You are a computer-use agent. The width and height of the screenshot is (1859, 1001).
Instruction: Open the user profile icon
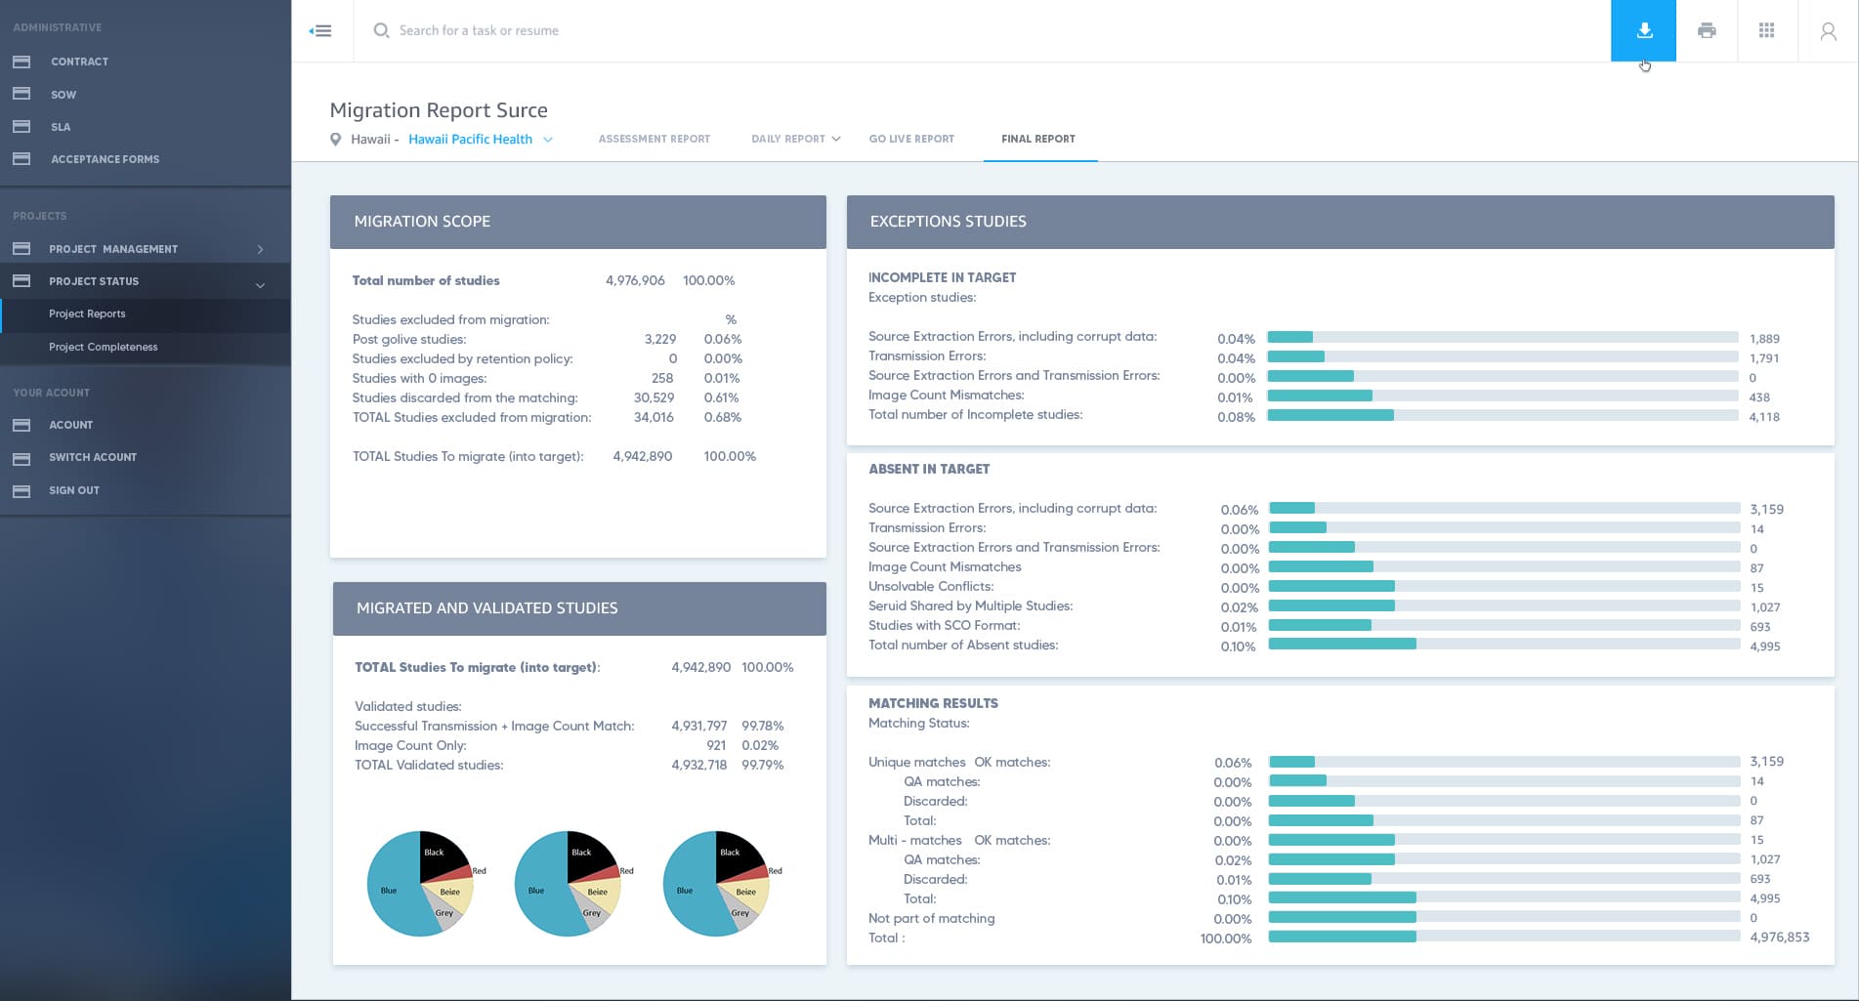tap(1828, 31)
